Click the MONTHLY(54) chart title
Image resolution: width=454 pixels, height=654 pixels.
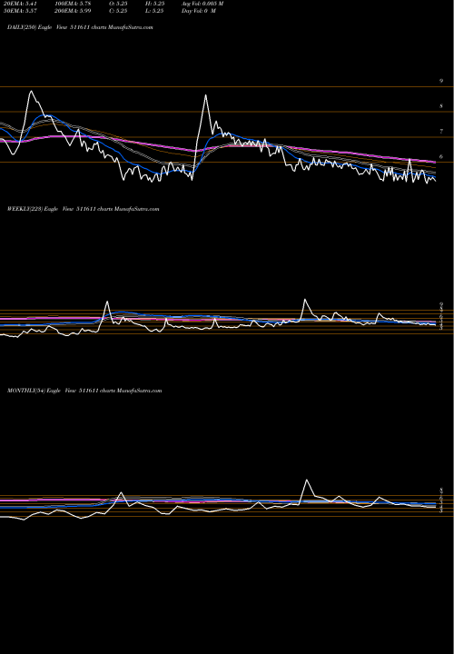click(x=84, y=391)
